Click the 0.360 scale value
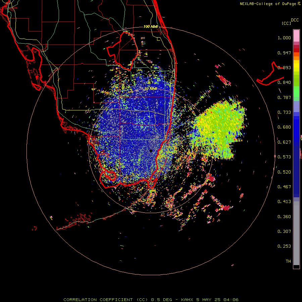The width and height of the screenshot is (302, 302). pyautogui.click(x=284, y=217)
